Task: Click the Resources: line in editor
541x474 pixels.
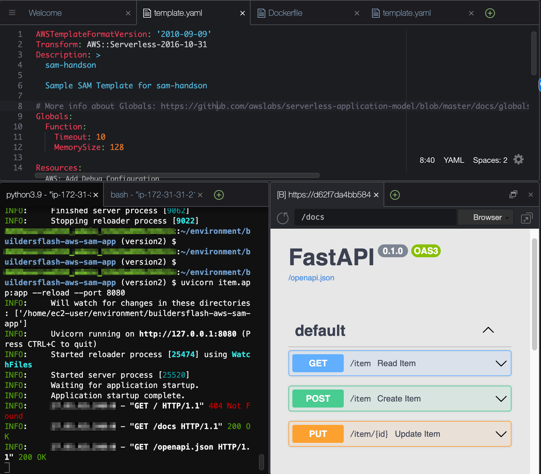Action: point(59,168)
